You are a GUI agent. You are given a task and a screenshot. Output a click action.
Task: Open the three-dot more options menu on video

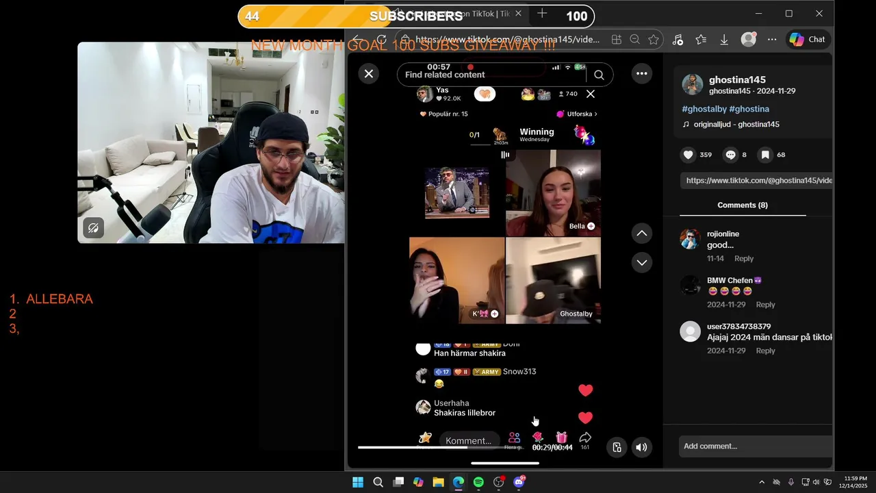pos(641,73)
